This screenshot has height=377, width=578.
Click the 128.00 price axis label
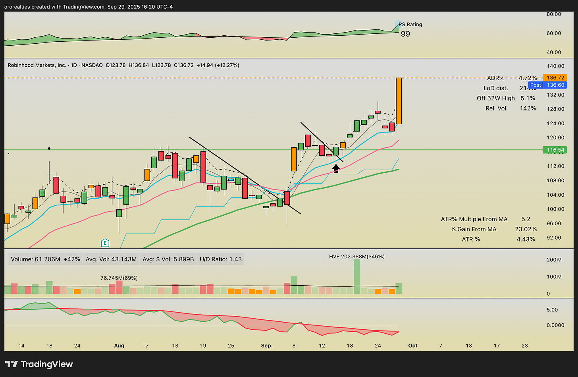click(556, 109)
